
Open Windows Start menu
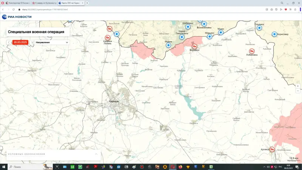pos(3,167)
